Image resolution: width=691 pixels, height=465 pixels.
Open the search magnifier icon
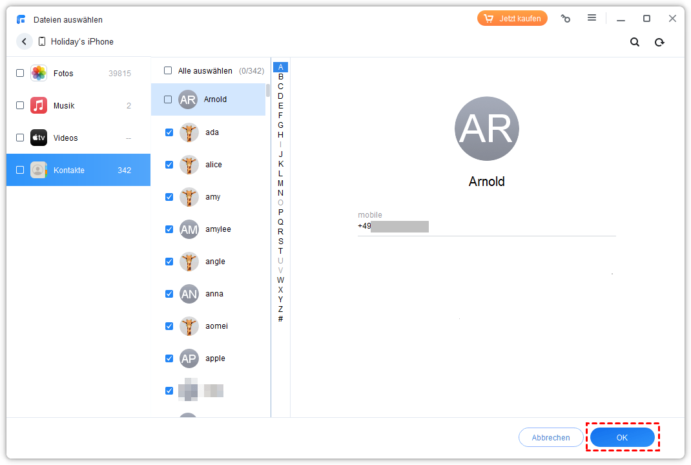pos(635,42)
